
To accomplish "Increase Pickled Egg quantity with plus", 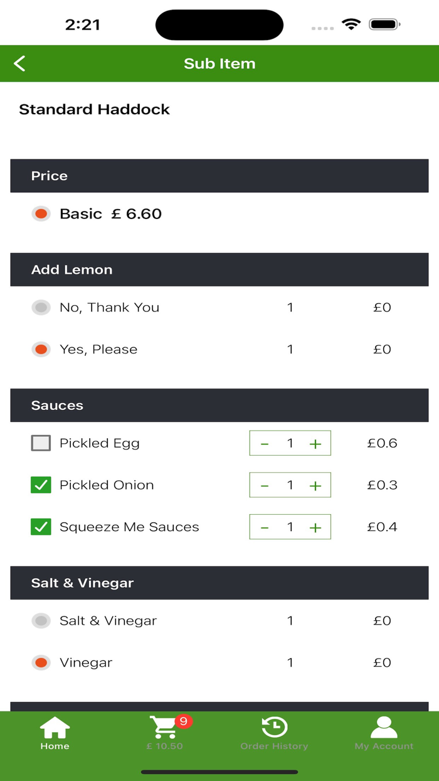I will 315,444.
